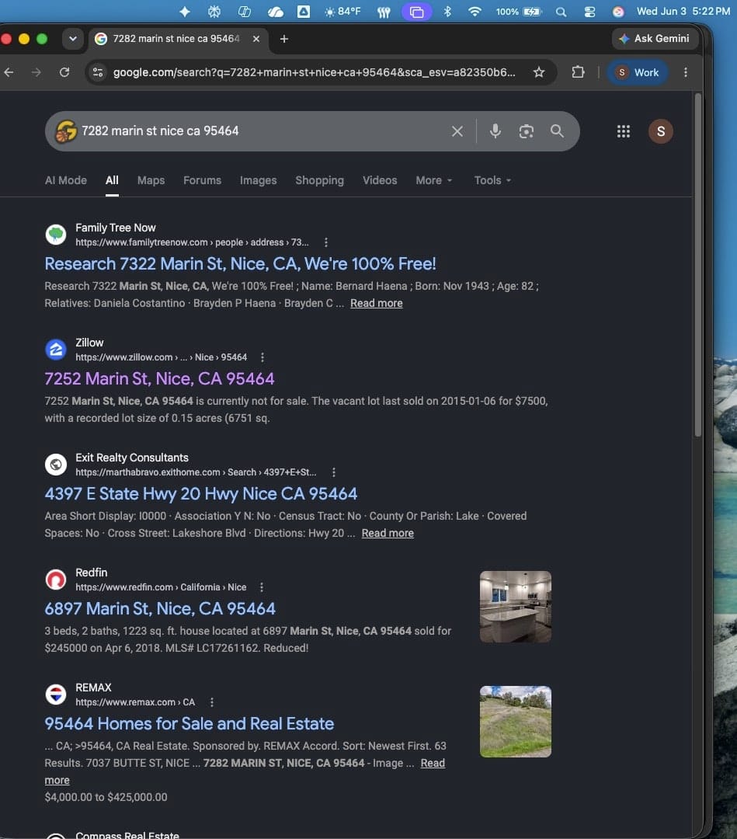Open the Work profile button
The image size is (737, 839).
pyautogui.click(x=637, y=72)
